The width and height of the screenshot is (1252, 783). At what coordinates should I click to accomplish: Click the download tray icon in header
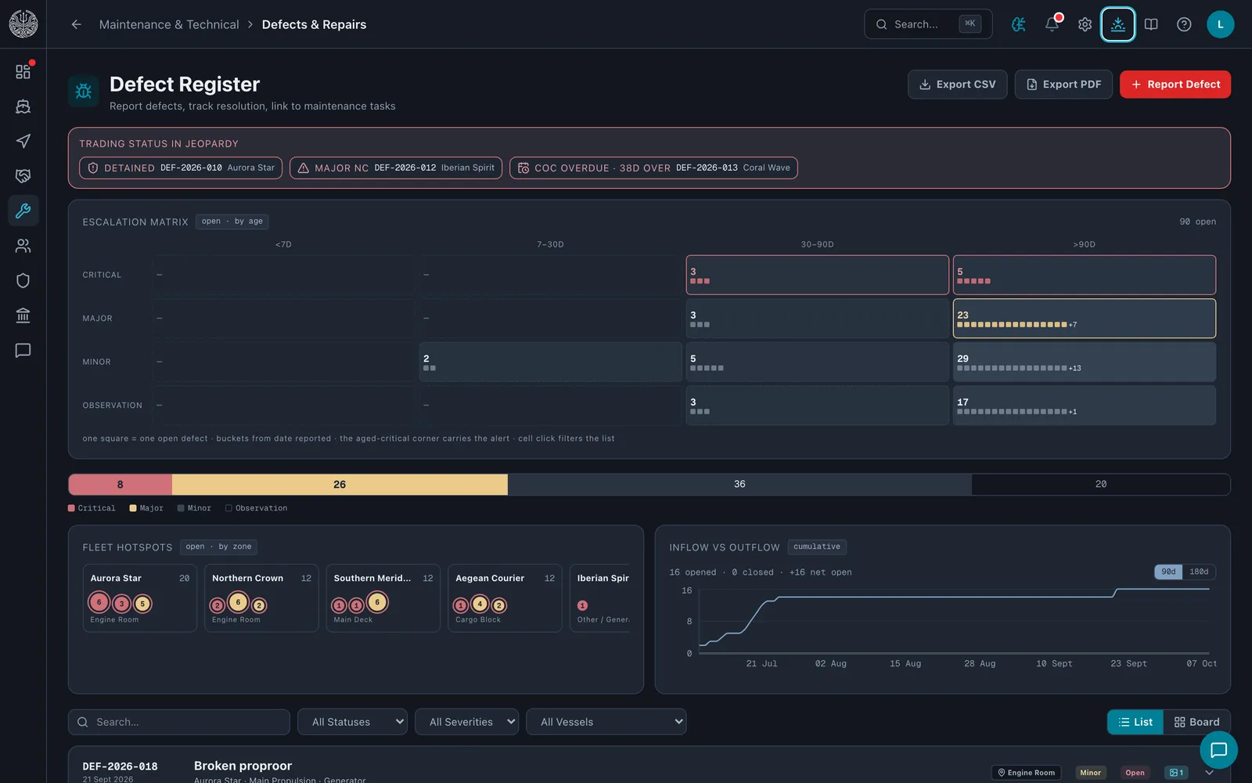[1117, 24]
